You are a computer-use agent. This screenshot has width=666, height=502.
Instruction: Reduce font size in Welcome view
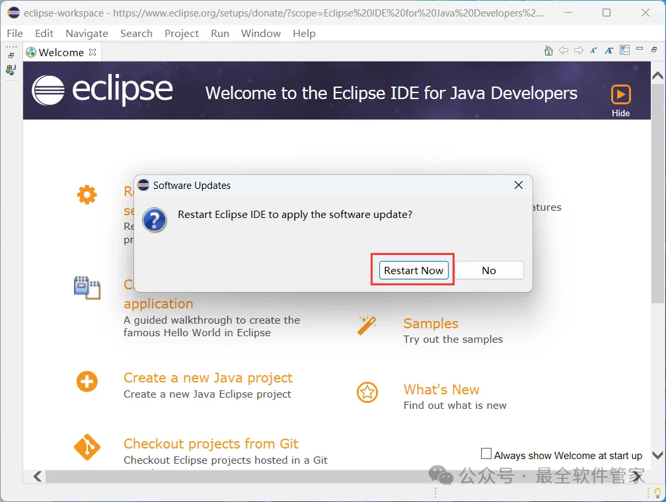pyautogui.click(x=593, y=51)
